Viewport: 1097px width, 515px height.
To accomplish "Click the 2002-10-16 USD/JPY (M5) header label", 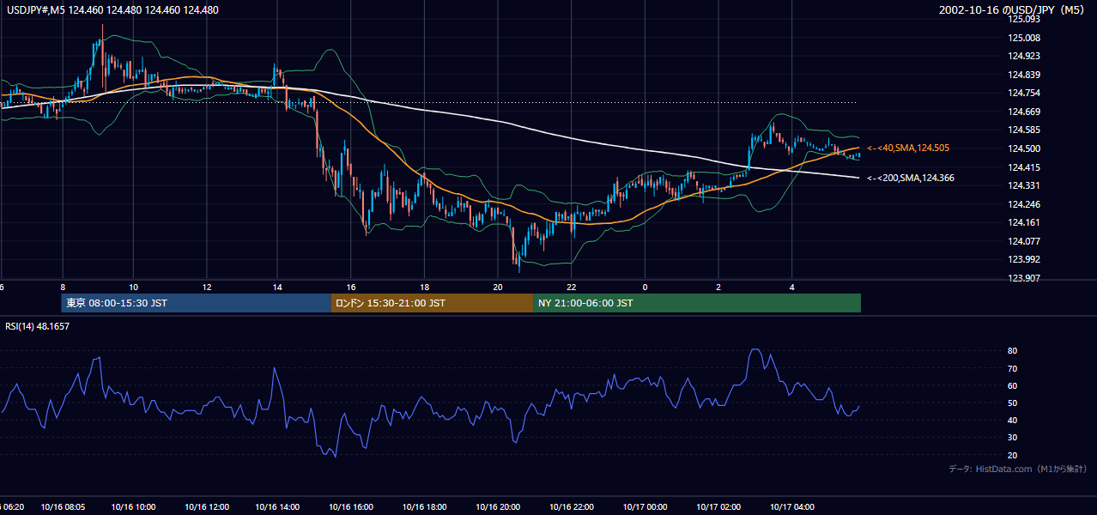I will tap(1013, 10).
